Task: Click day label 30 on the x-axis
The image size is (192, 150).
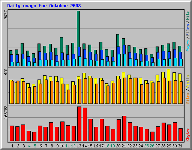Action: (x=174, y=146)
